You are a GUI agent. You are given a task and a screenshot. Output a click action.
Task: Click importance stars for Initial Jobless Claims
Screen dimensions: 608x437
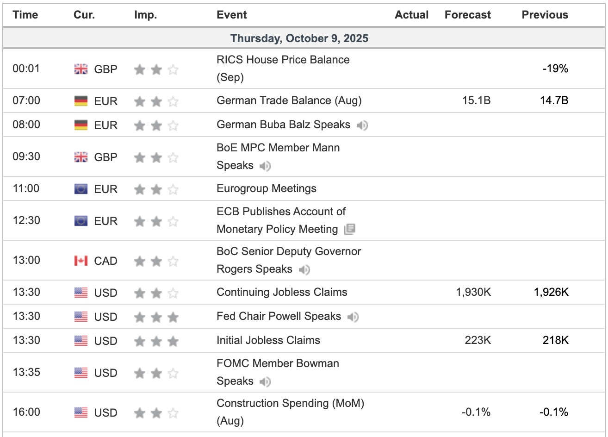pyautogui.click(x=156, y=341)
